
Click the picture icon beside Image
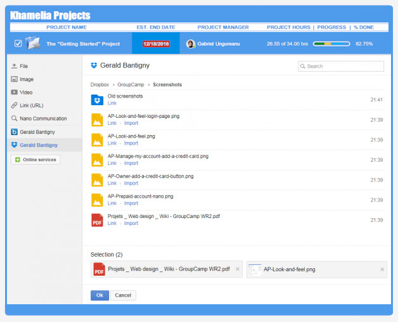pos(14,79)
